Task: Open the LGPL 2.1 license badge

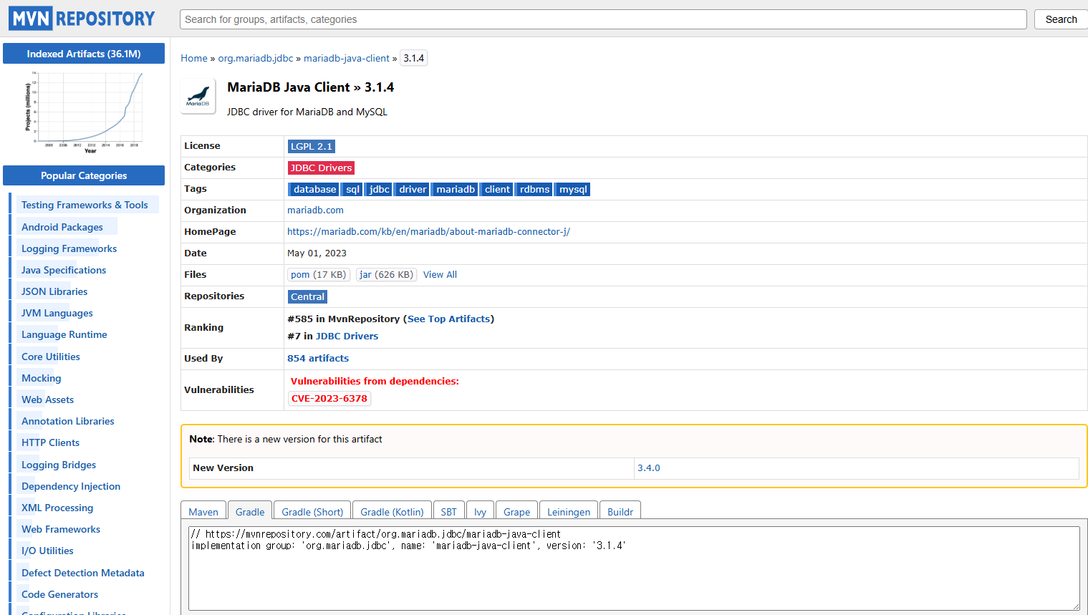Action: coord(312,146)
